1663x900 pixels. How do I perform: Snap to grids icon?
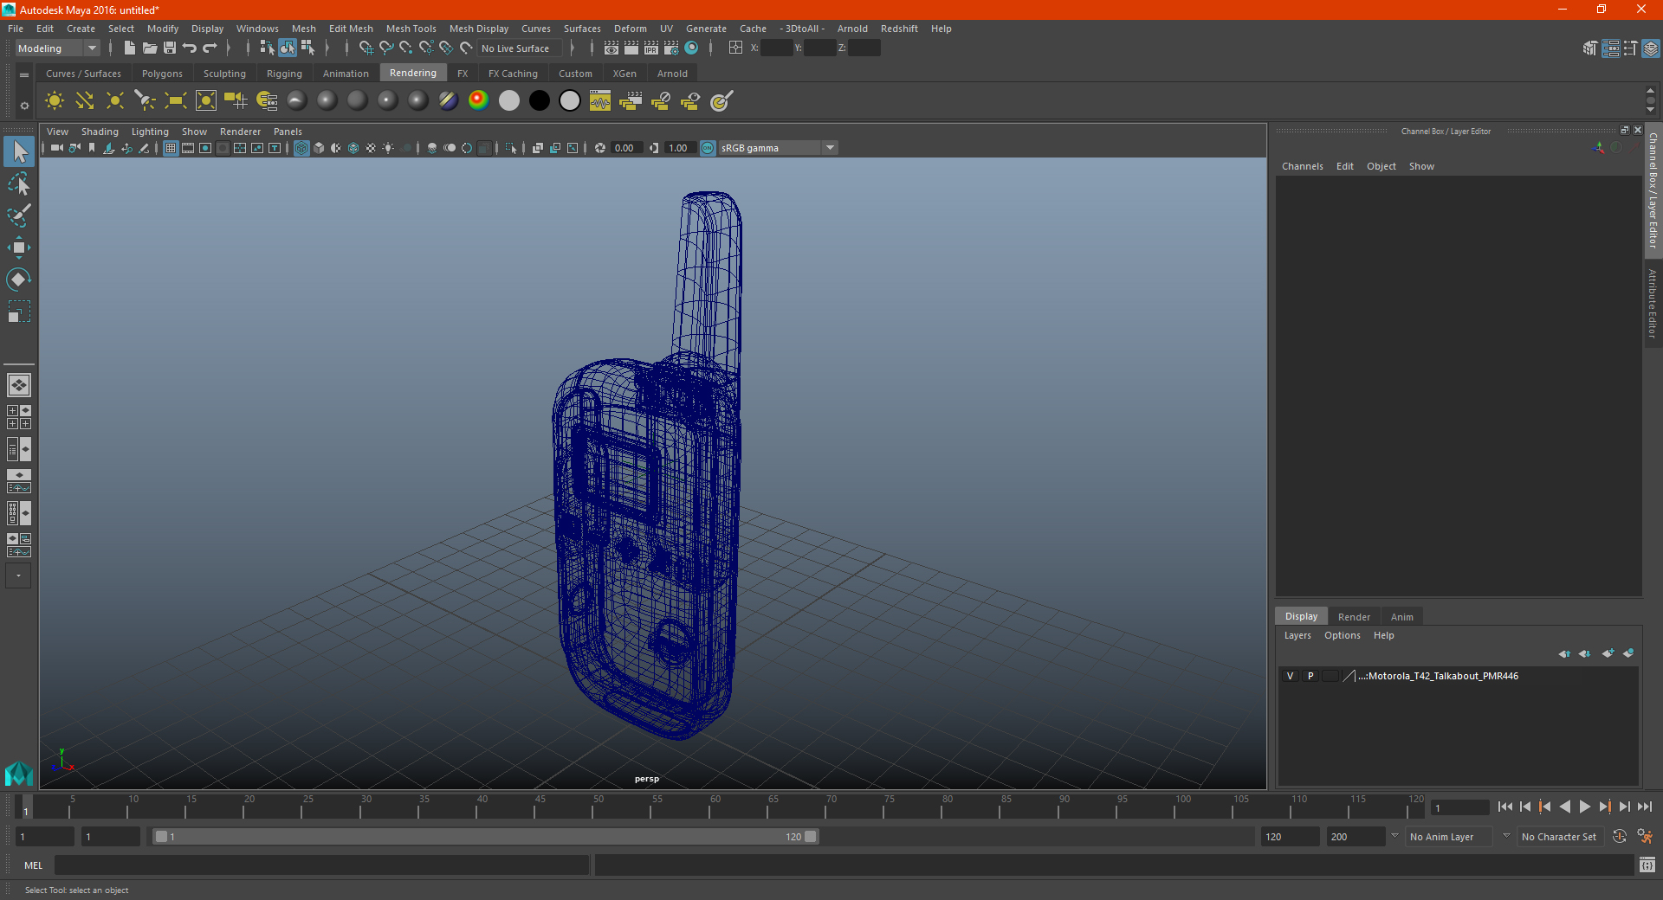tap(366, 48)
